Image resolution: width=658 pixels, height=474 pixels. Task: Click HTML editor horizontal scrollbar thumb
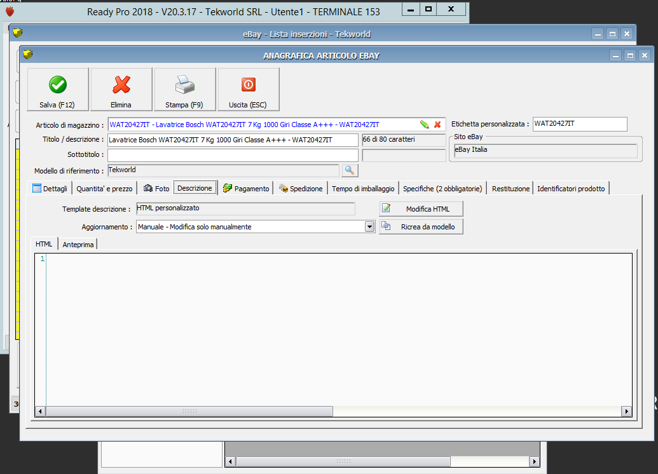pyautogui.click(x=189, y=411)
